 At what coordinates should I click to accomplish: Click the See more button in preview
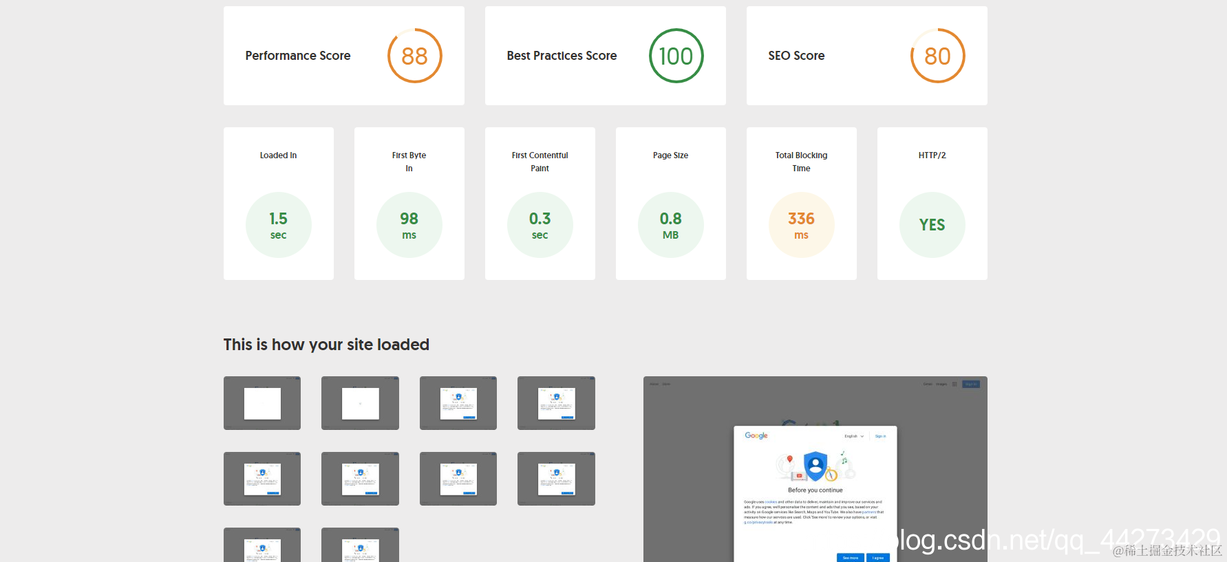(x=851, y=558)
